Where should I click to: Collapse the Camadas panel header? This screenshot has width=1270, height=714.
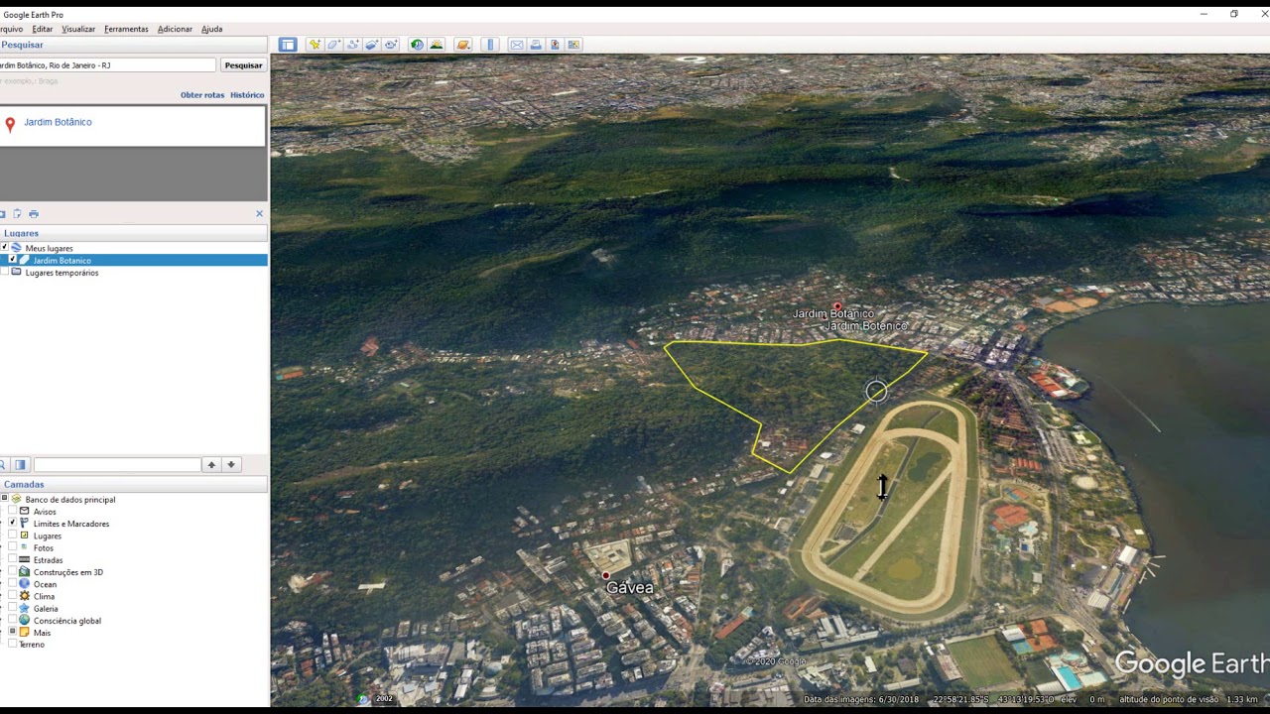[x=134, y=484]
